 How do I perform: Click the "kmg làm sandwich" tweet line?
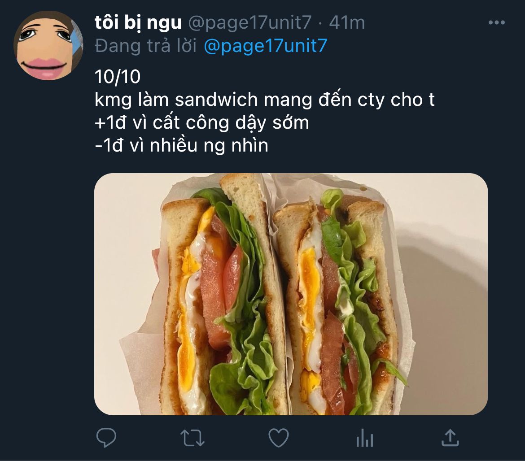(264, 100)
